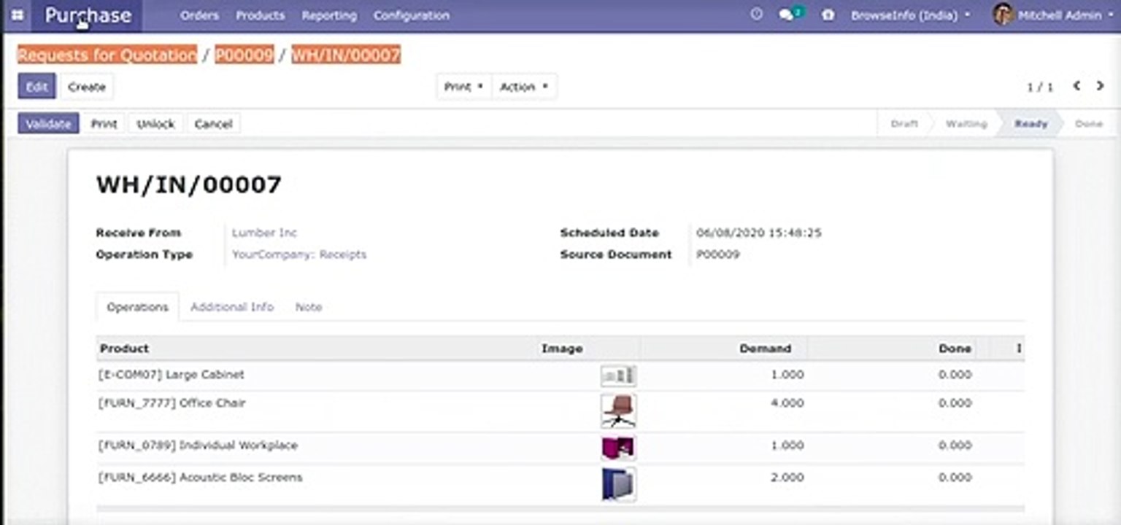
Task: Select the [FURN_0789] Individual Workplace row
Action: click(x=560, y=448)
